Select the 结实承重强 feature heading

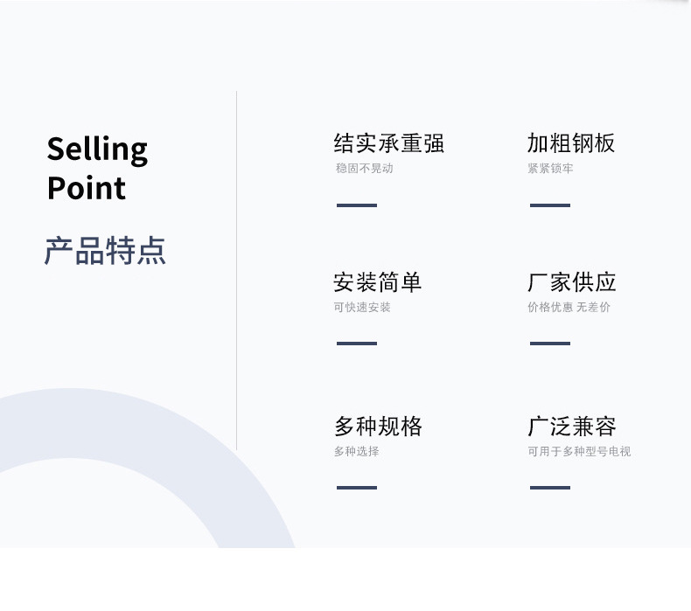(x=388, y=143)
